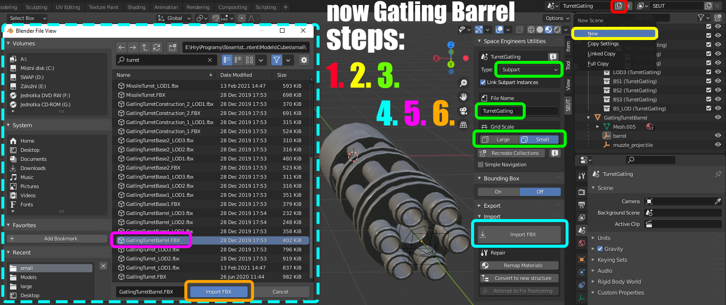726x305 pixels.
Task: Go back in the file browser history
Action: pyautogui.click(x=122, y=47)
